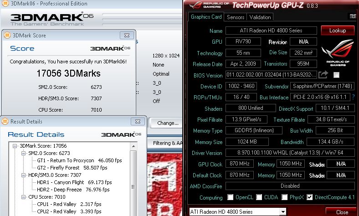
Task: Click the Device ID value 1002 - 9460
Action: tap(241, 86)
